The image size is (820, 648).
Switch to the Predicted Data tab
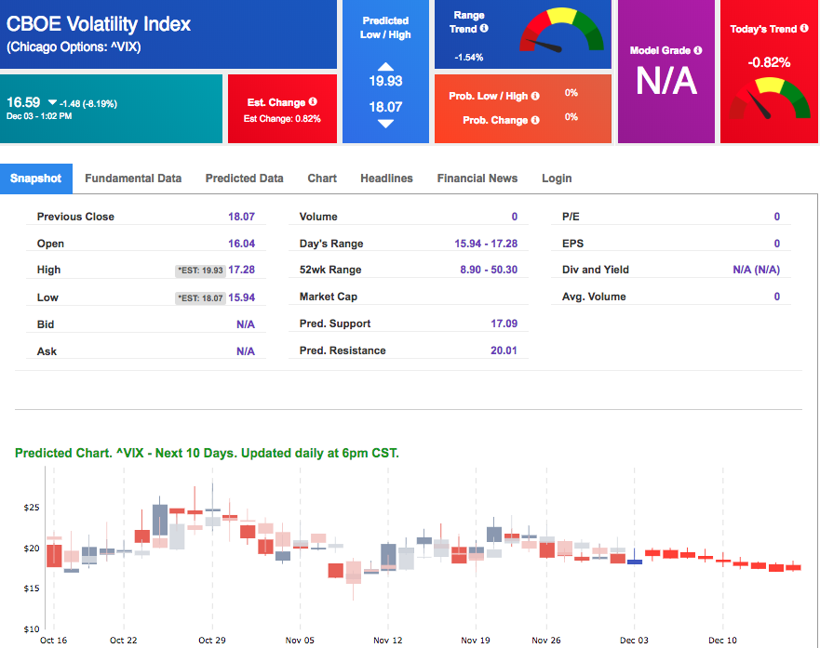244,179
